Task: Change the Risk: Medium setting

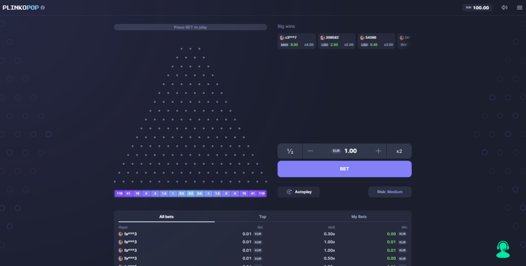Action: tap(390, 192)
